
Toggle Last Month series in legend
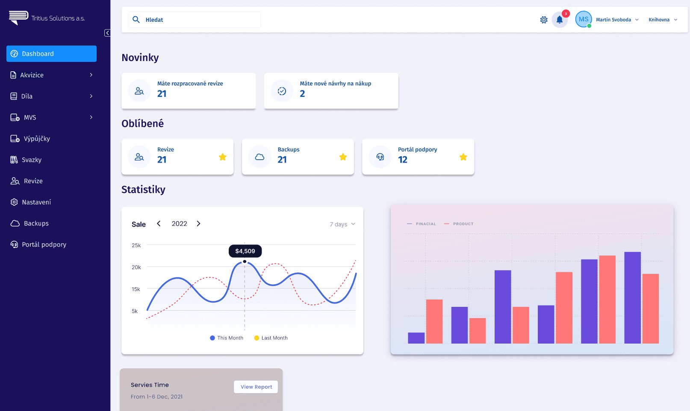click(x=271, y=338)
